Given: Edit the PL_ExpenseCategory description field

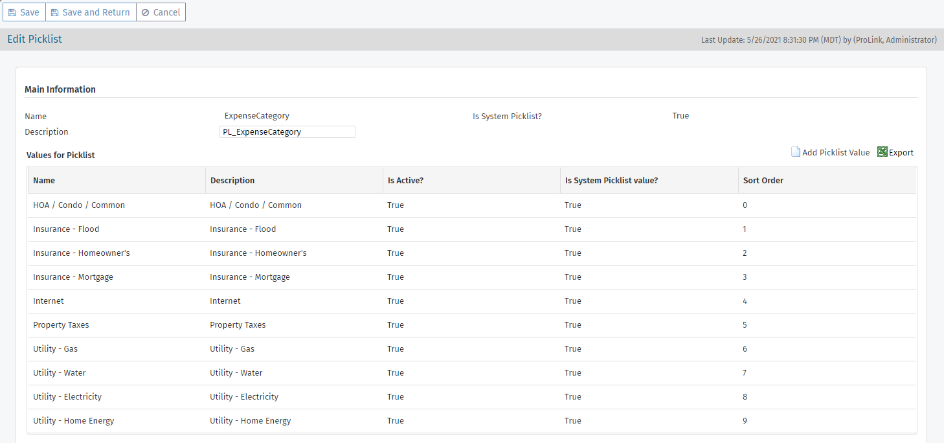Looking at the screenshot, I should (287, 132).
